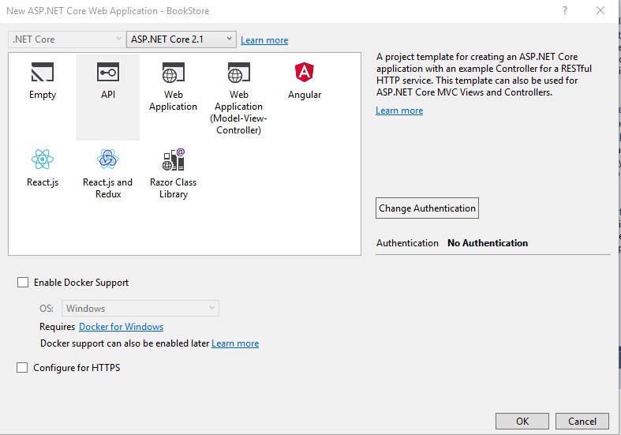The width and height of the screenshot is (621, 435).
Task: Open the ASP.NET Core 2.1 version dropdown
Action: click(181, 39)
